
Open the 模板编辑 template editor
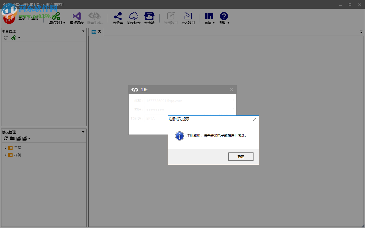(77, 19)
